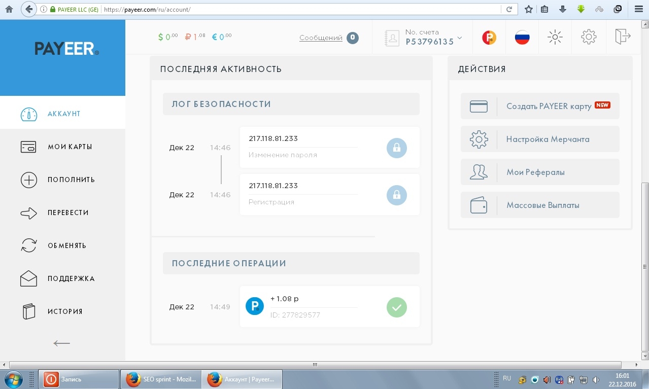
Task: Open the bookmarks list icon
Action: point(544,9)
